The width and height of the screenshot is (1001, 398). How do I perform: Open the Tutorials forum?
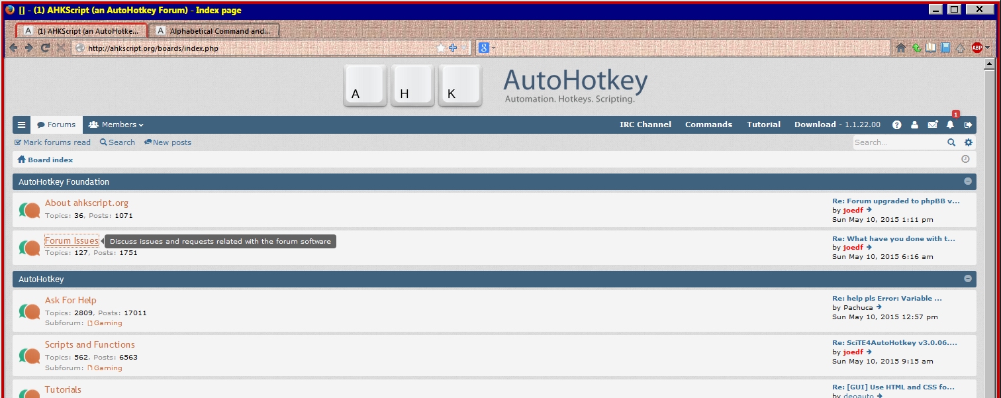point(63,389)
